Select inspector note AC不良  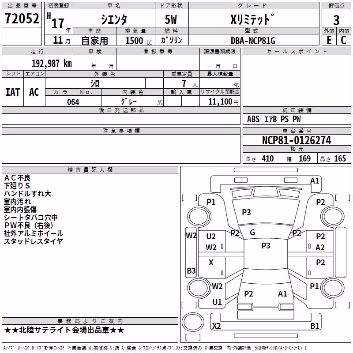[17, 178]
